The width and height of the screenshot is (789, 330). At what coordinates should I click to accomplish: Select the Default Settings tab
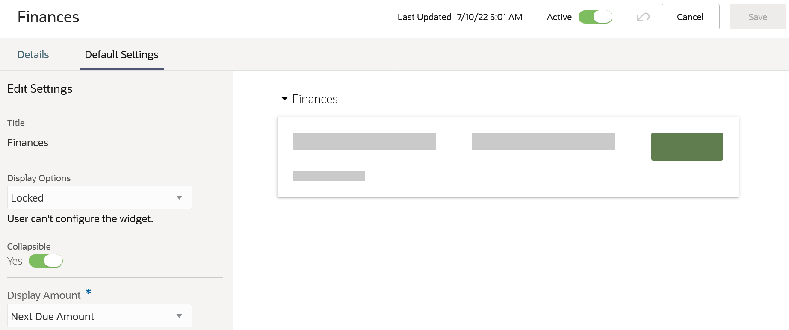(x=121, y=55)
